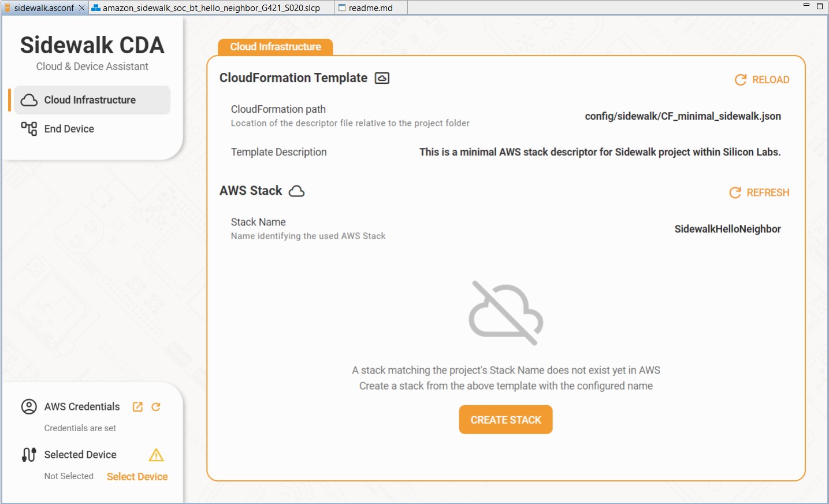Click the AWS Stack heading
Screen dimensions: 829x504
pos(251,191)
